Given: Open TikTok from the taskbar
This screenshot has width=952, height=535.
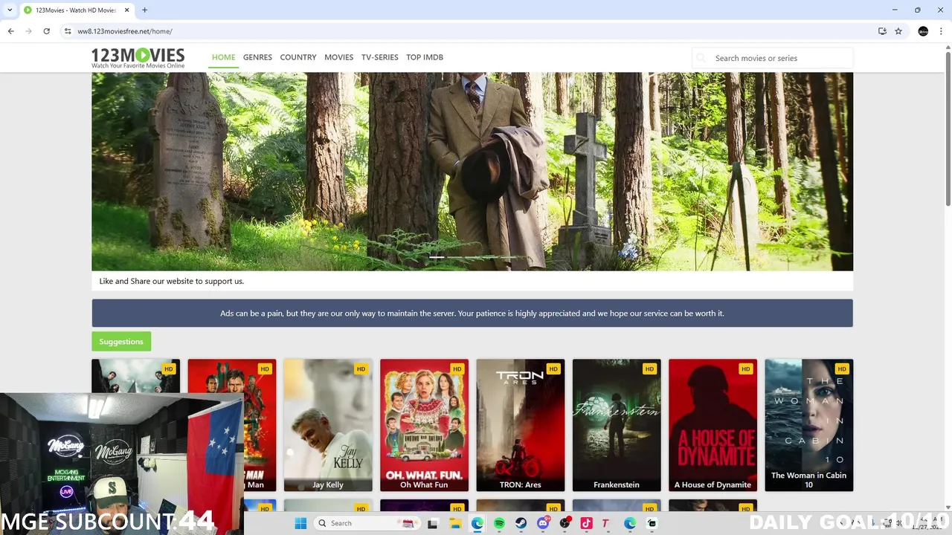Looking at the screenshot, I should coord(587,523).
